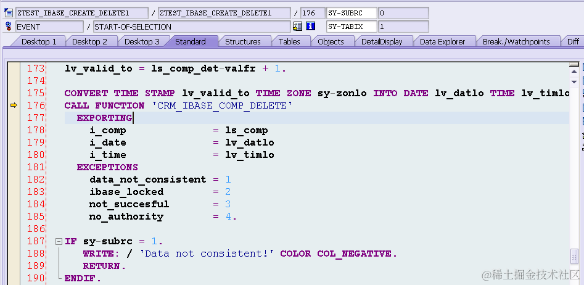The width and height of the screenshot is (584, 285).
Task: Click the line number field showing 176
Action: point(313,13)
